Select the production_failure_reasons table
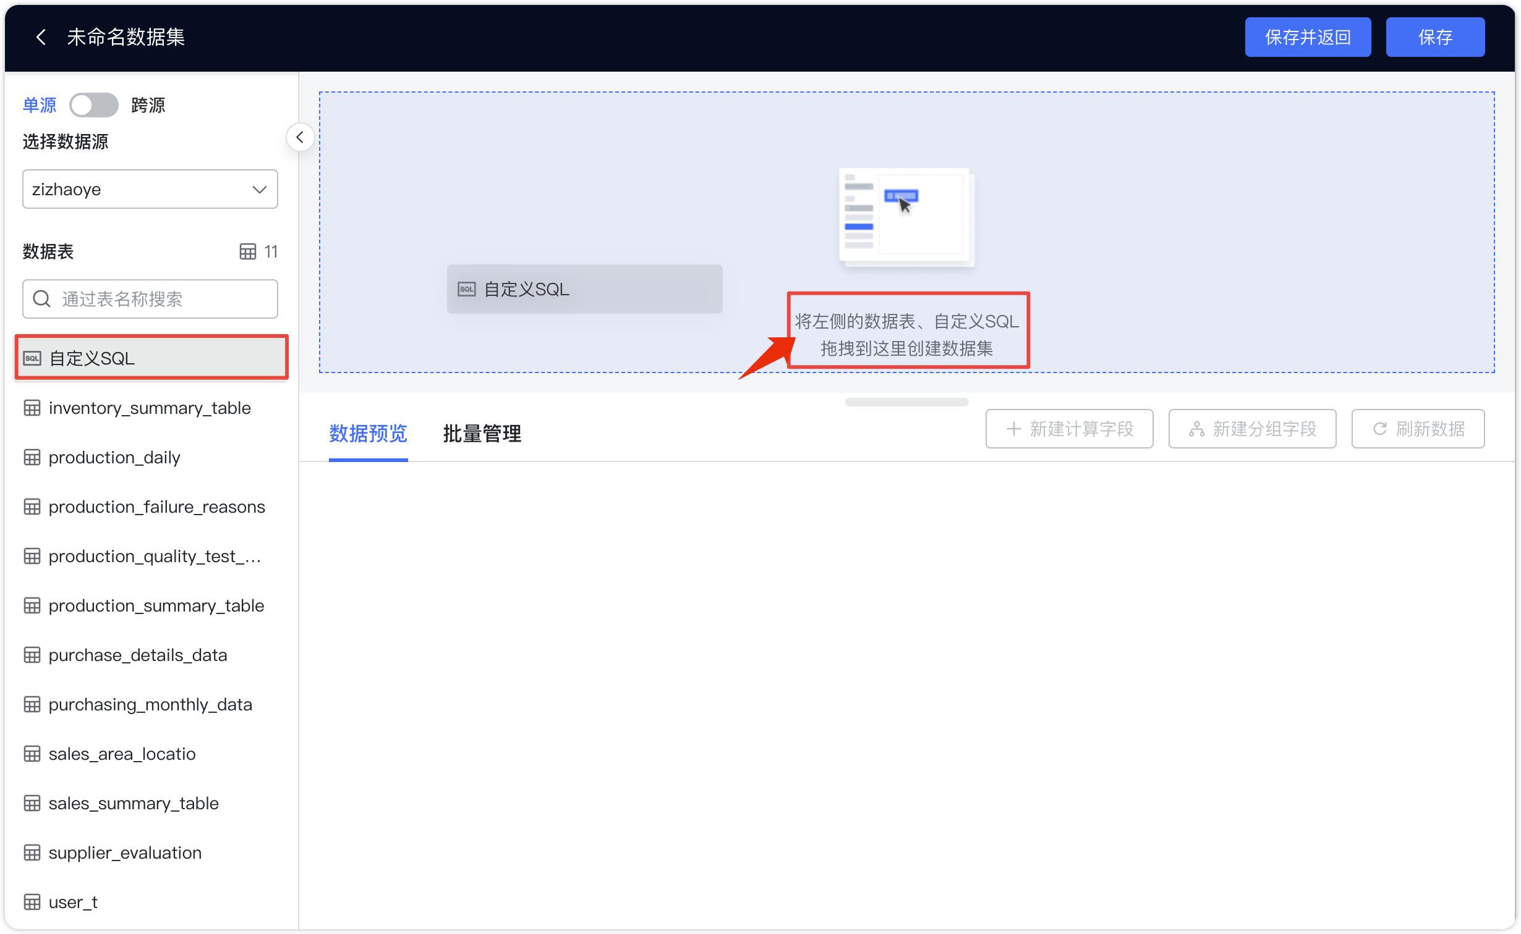This screenshot has height=934, width=1521. (x=151, y=507)
